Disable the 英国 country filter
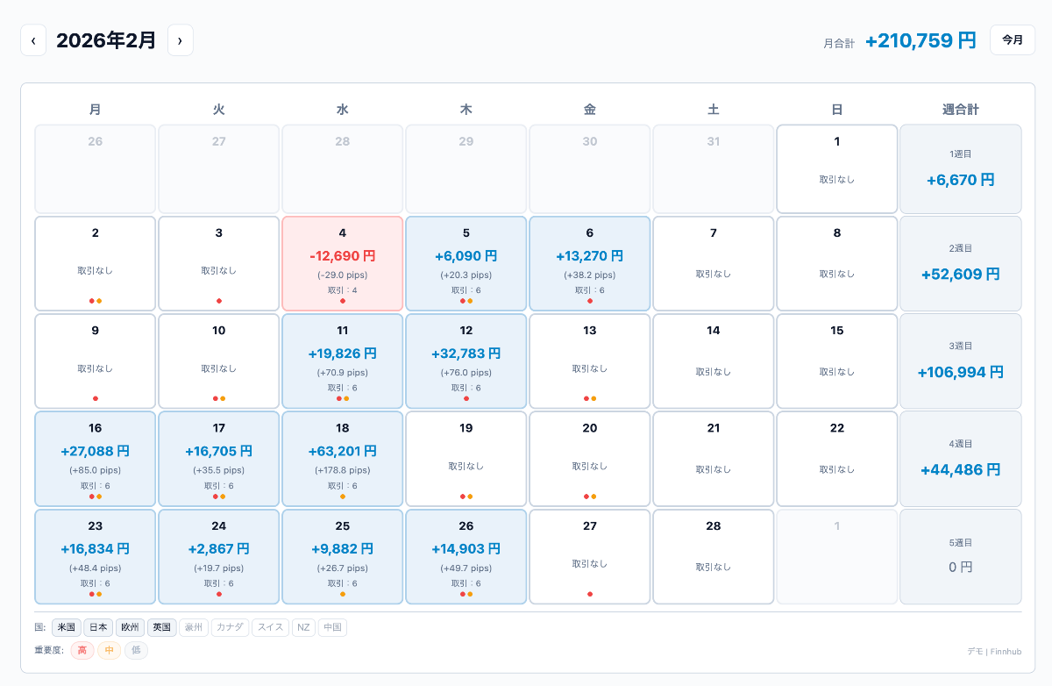The height and width of the screenshot is (686, 1052). [161, 627]
